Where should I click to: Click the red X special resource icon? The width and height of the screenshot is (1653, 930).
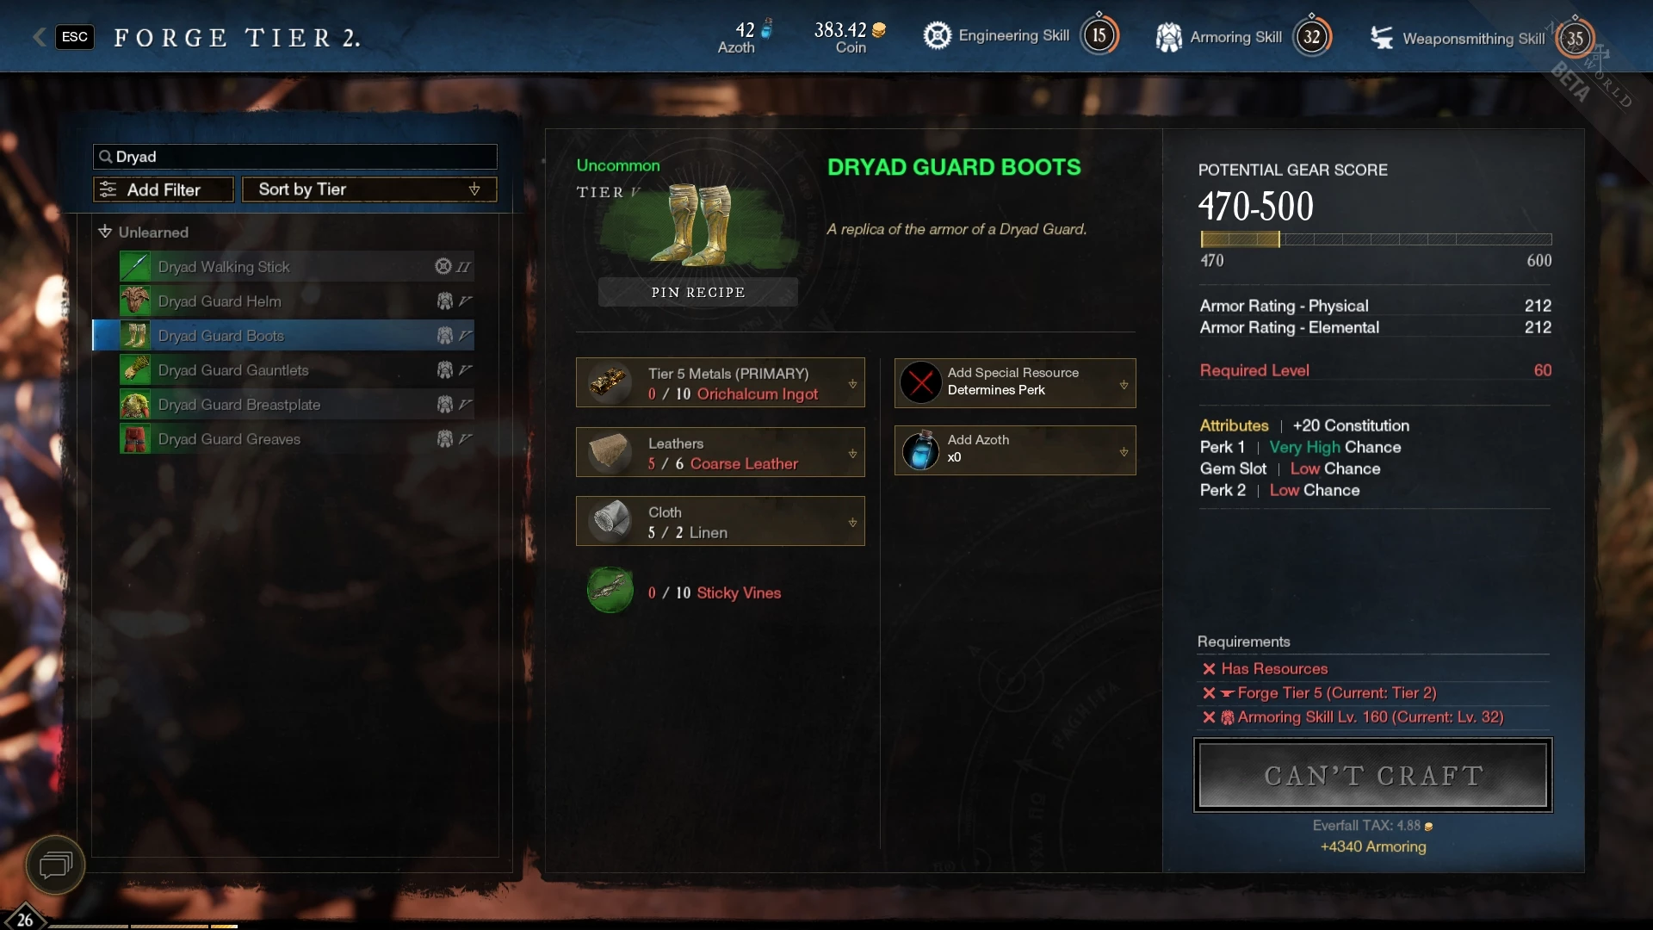click(x=920, y=382)
